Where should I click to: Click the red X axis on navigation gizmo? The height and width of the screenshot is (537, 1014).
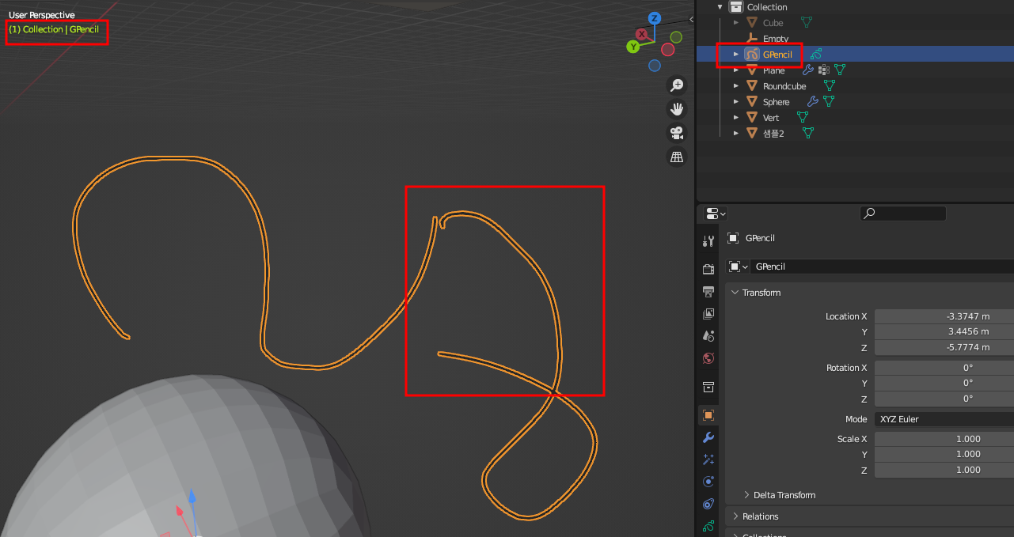pyautogui.click(x=642, y=34)
